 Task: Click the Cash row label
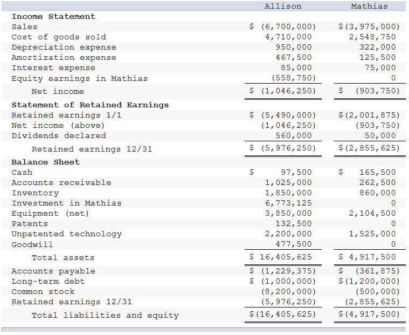point(22,173)
